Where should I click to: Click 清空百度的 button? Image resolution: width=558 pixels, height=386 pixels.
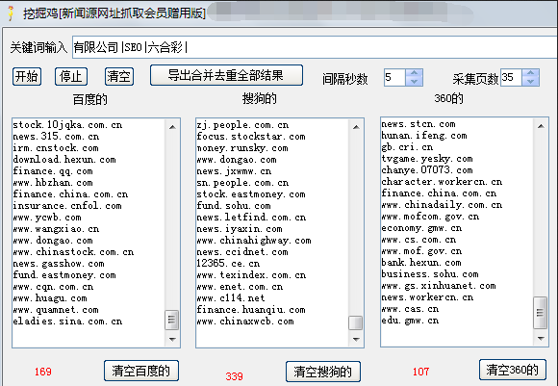coord(141,371)
